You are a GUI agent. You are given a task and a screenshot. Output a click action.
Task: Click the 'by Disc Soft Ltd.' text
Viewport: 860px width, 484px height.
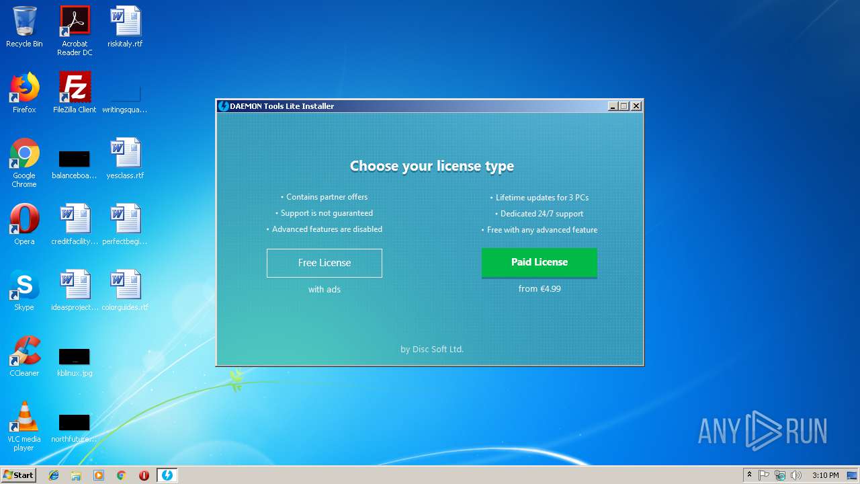[x=432, y=349]
